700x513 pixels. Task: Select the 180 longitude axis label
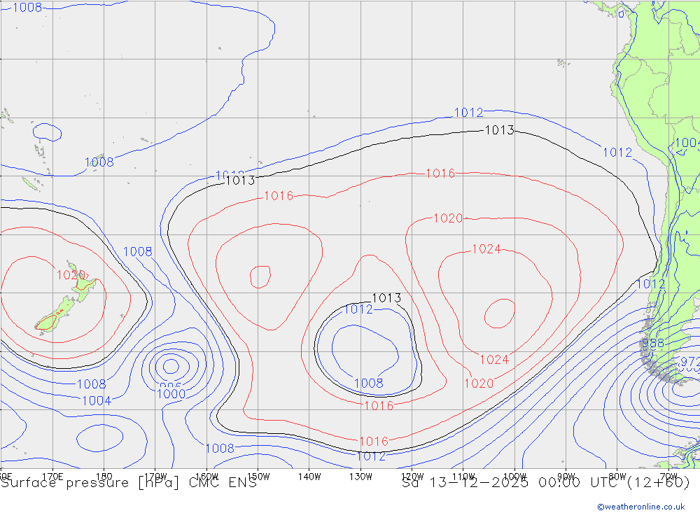pos(104,477)
